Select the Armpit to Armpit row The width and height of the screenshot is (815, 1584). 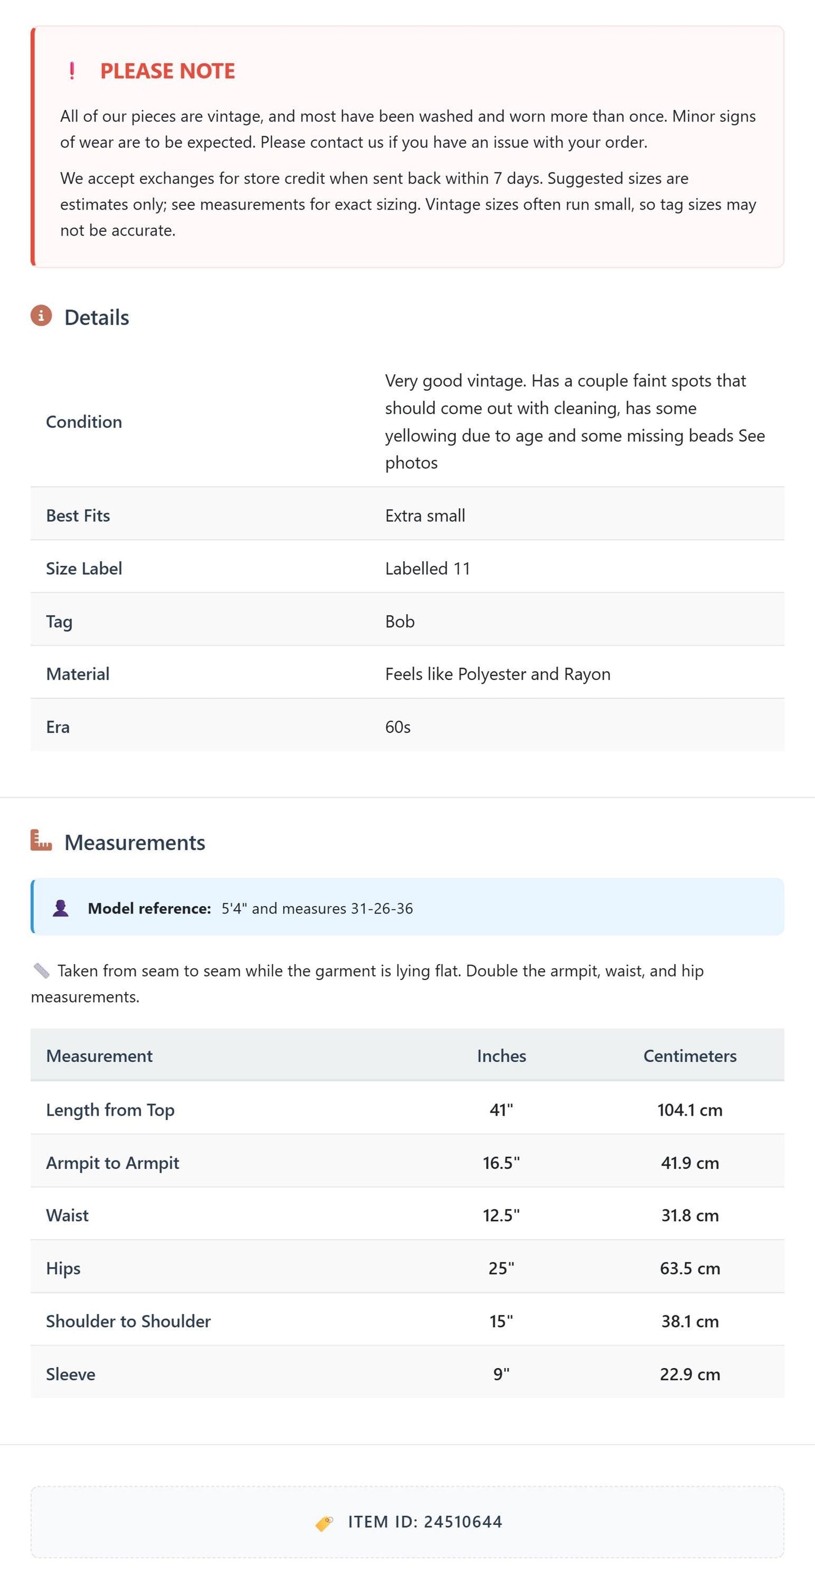click(407, 1162)
